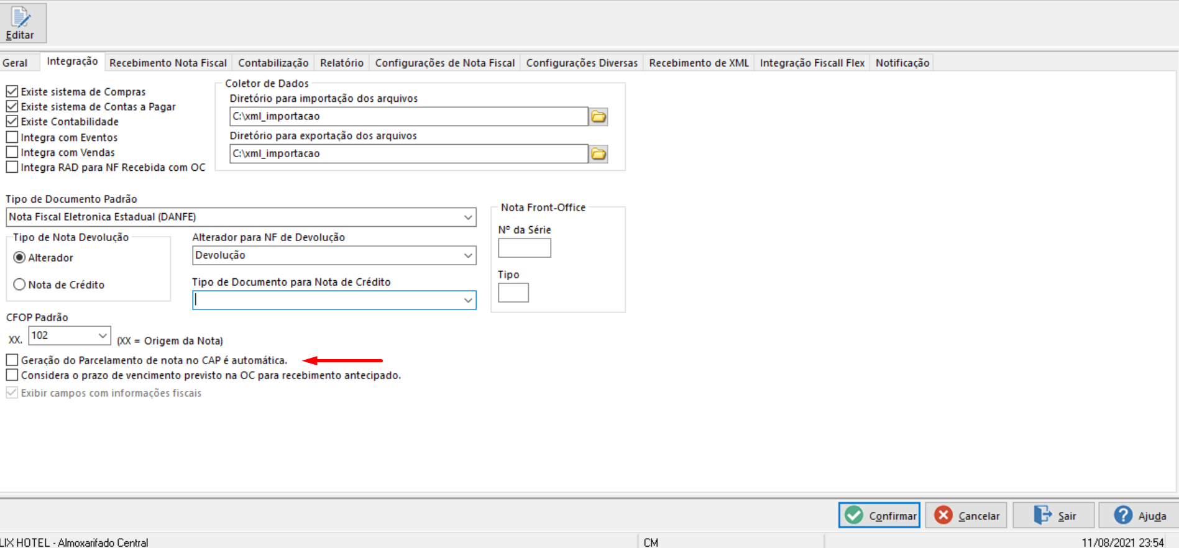Click LIX HOTEL - Almoxarifado Central status text

(x=74, y=542)
